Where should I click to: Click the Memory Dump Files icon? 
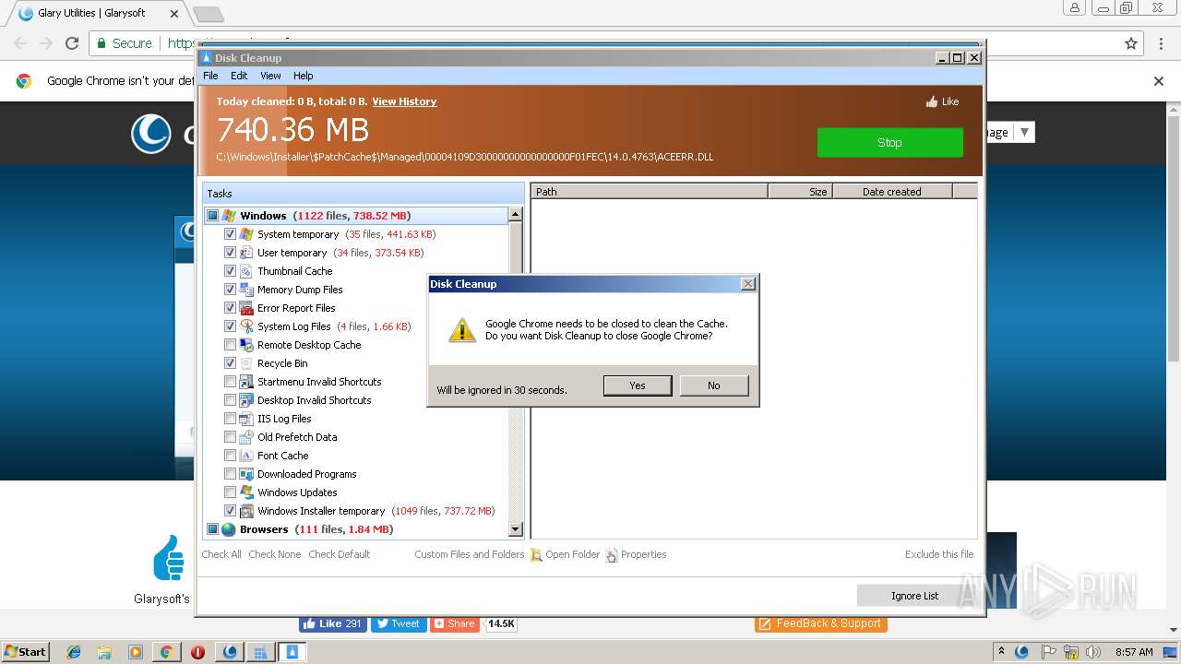246,290
